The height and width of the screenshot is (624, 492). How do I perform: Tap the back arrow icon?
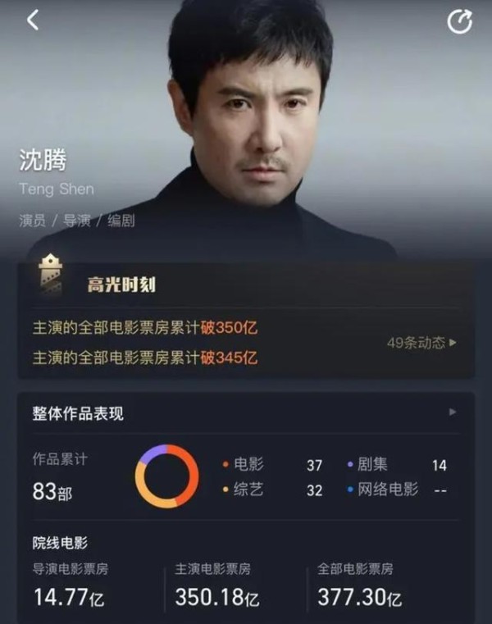click(x=33, y=20)
